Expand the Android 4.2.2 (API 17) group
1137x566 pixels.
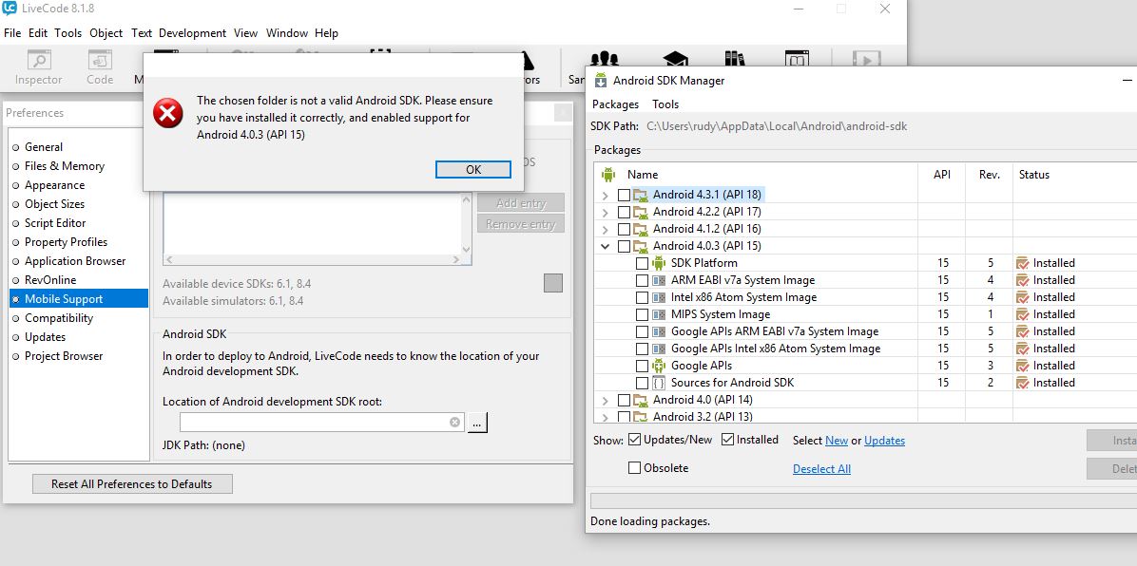(x=606, y=212)
